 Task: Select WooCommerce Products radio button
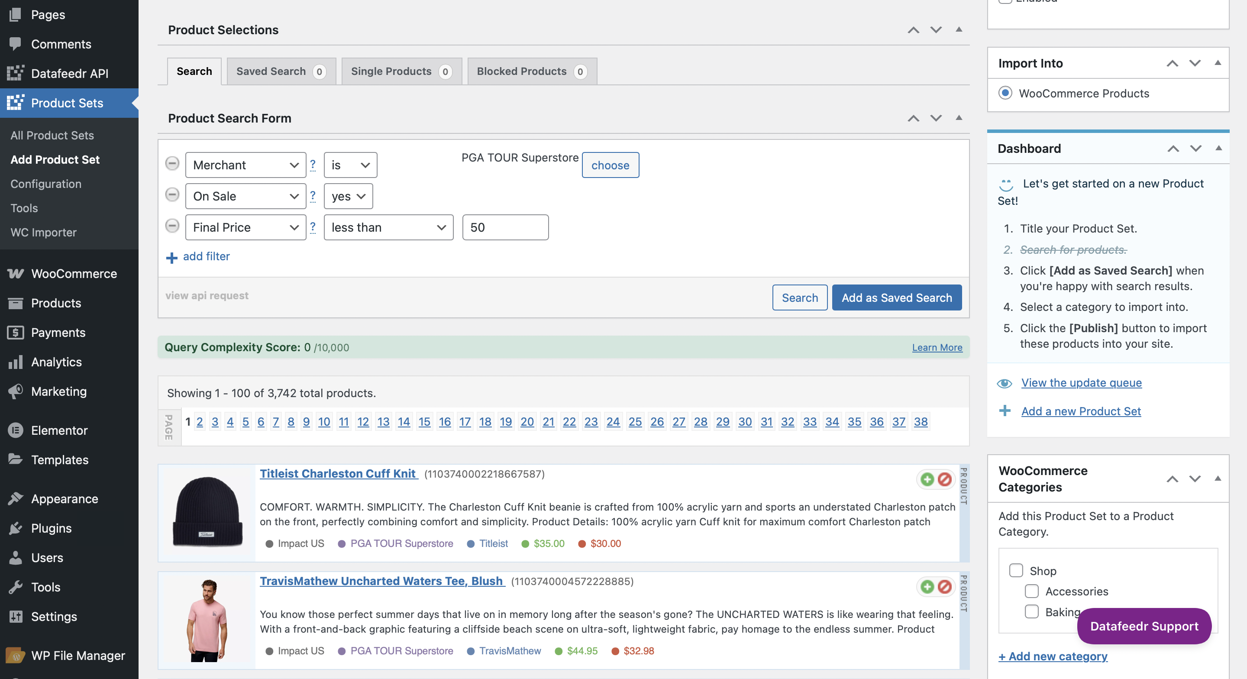coord(1005,93)
